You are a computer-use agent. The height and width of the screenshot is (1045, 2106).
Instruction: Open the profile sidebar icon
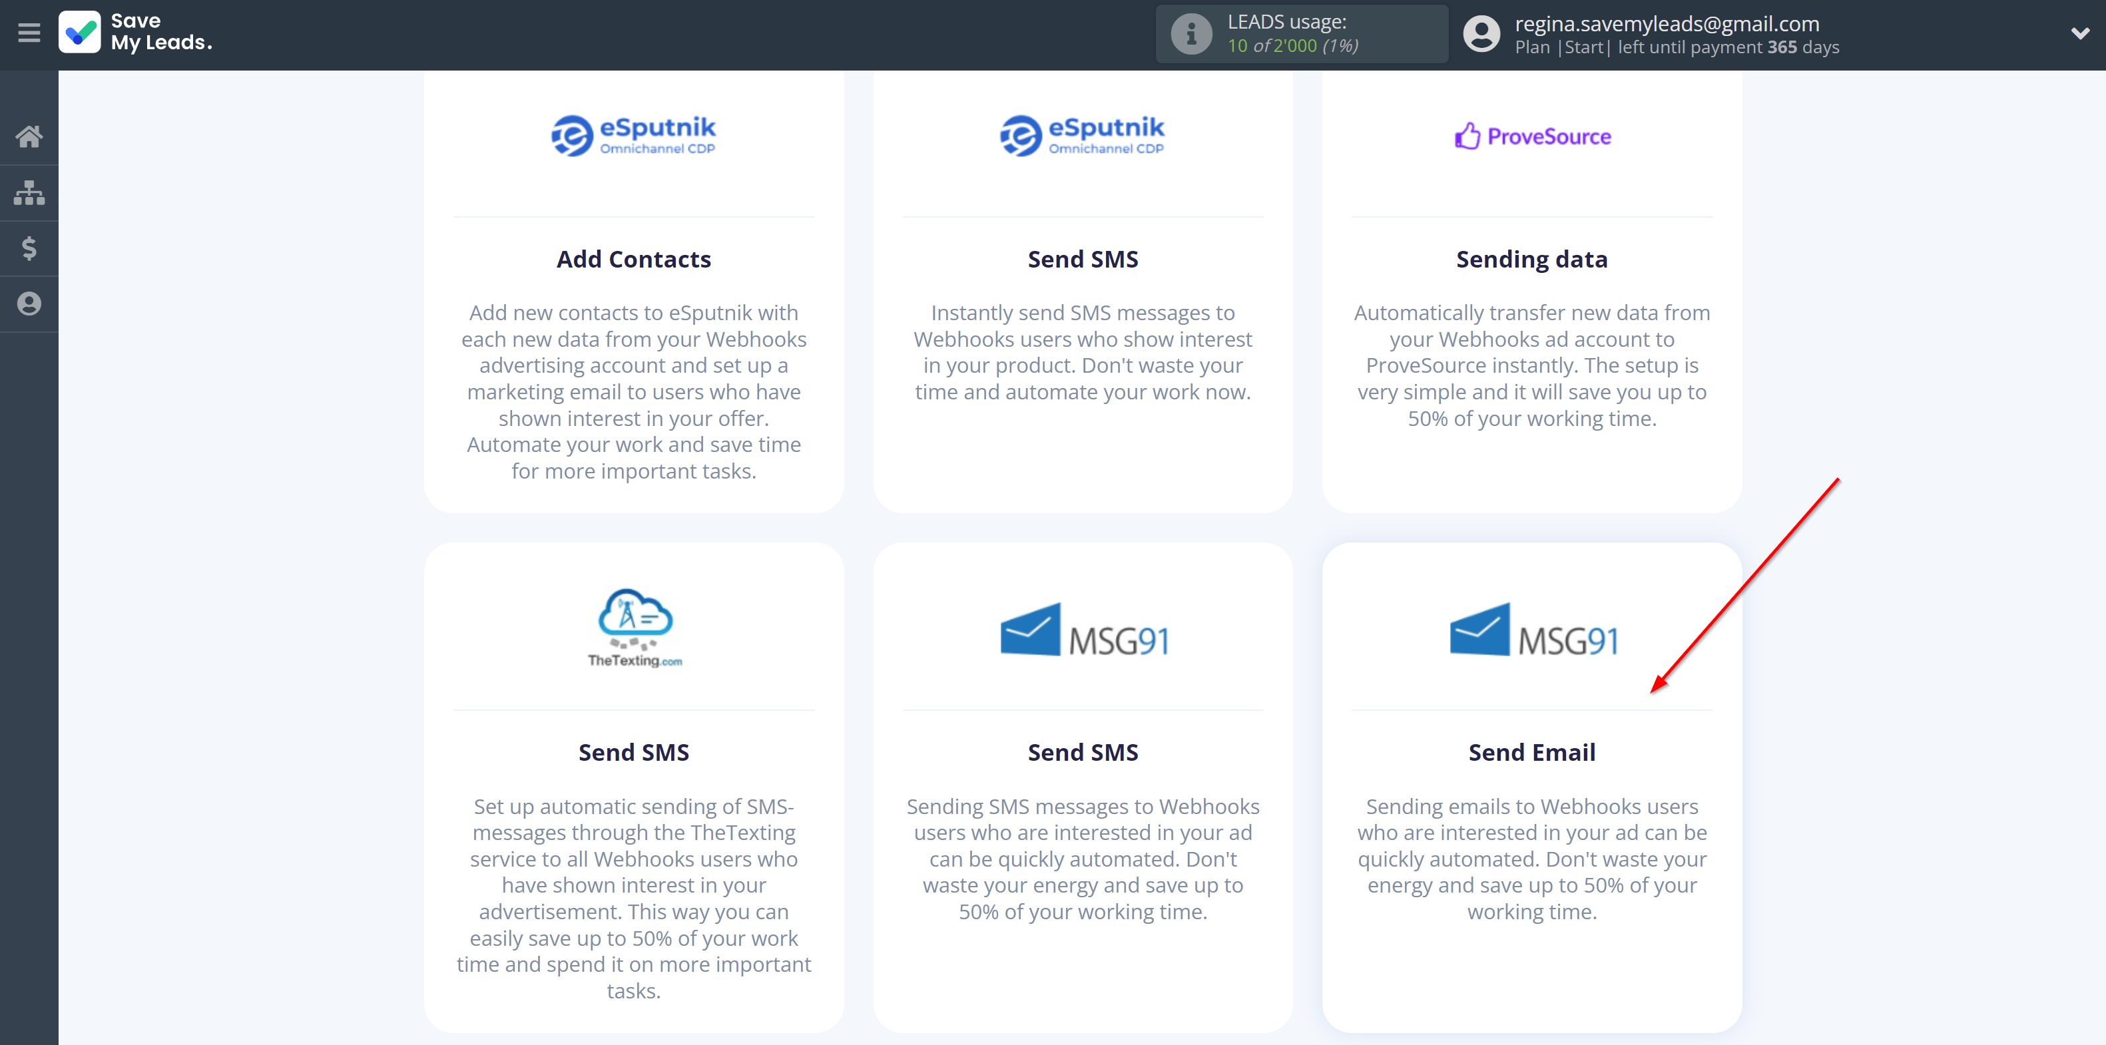pyautogui.click(x=29, y=304)
